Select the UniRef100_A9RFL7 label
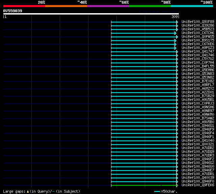 point(198,85)
